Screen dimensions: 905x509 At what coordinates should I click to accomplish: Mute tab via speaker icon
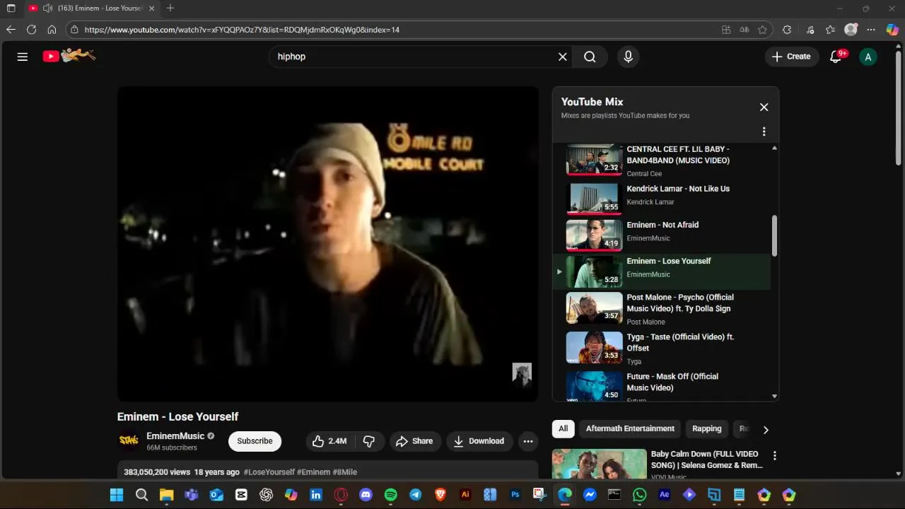point(47,8)
